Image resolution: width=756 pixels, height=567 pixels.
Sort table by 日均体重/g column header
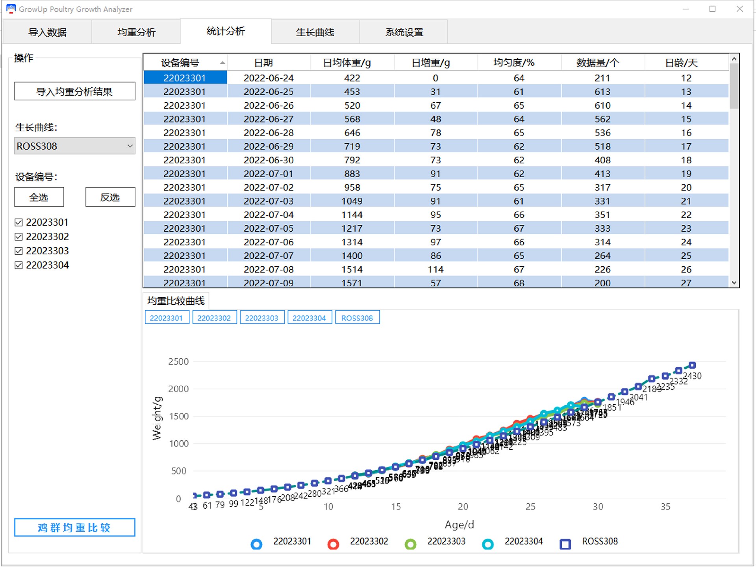pos(347,63)
